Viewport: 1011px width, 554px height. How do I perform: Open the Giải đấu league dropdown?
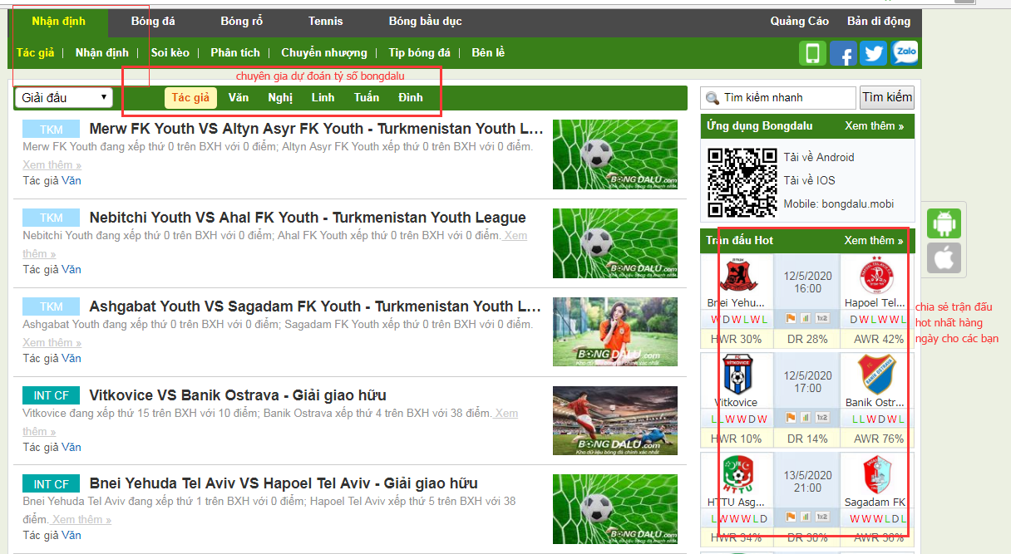tap(64, 98)
